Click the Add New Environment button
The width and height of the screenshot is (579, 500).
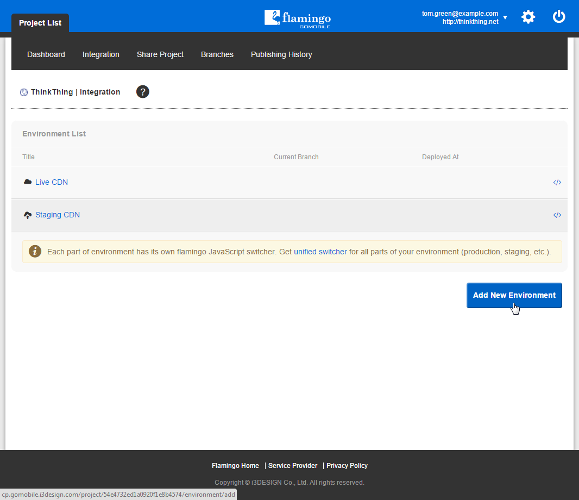point(514,295)
